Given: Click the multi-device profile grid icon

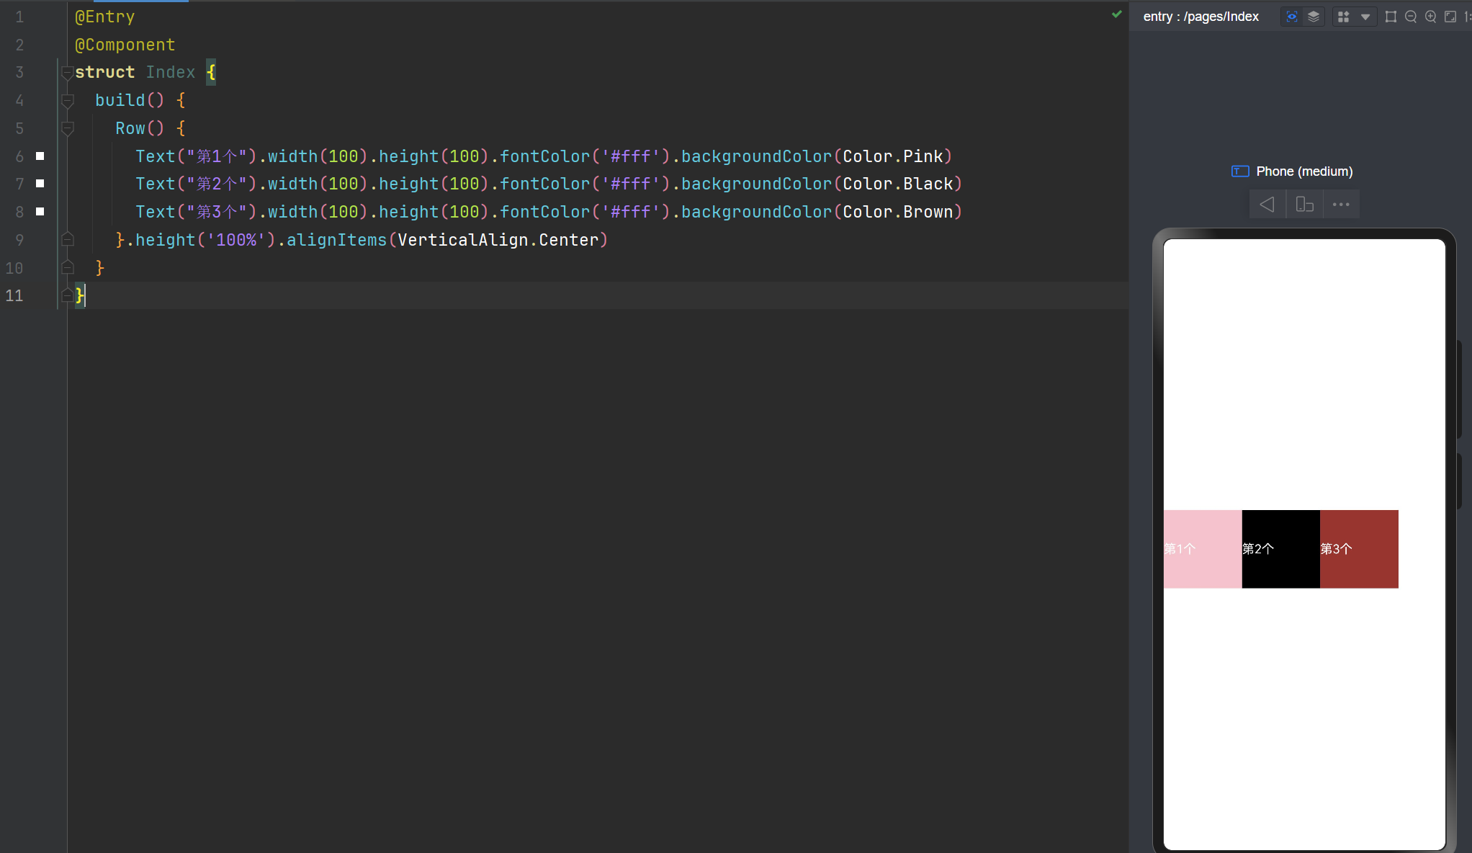Looking at the screenshot, I should 1343,17.
